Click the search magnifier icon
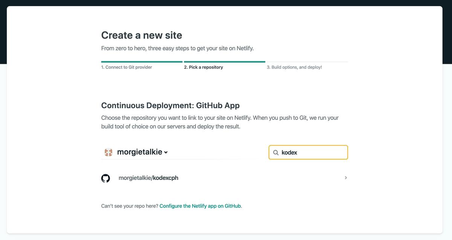Viewport: 452px width, 240px height. 276,152
